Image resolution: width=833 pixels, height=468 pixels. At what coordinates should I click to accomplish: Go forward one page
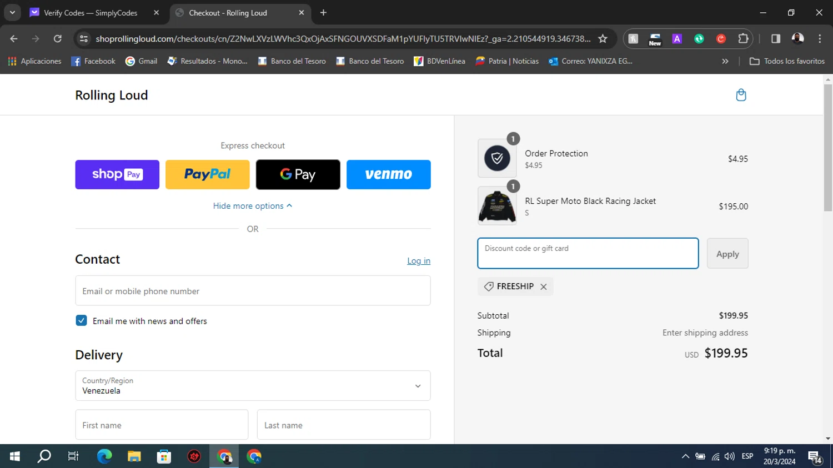click(x=36, y=39)
